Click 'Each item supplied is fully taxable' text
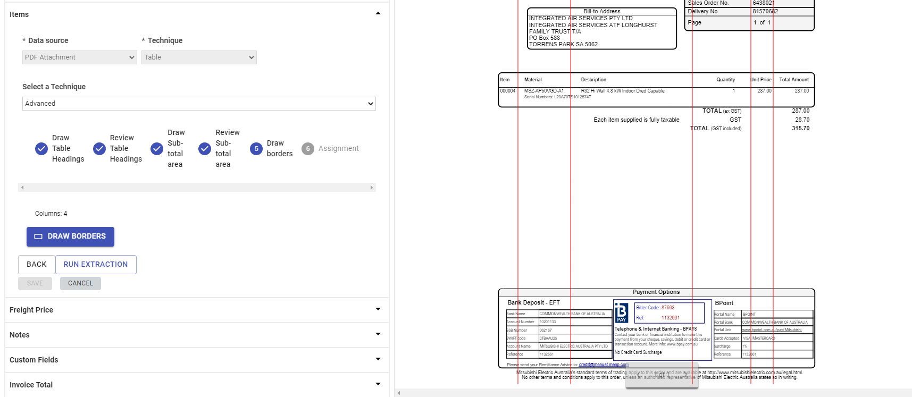The image size is (912, 397). coord(637,120)
